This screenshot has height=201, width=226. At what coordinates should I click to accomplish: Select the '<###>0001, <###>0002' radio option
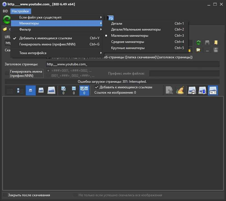pos(48,70)
